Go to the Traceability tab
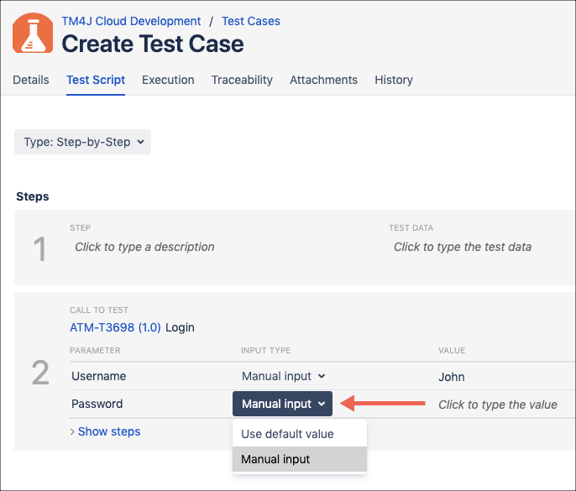Viewport: 576px width, 491px height. tap(242, 80)
